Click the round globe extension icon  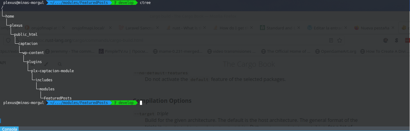pos(386,40)
